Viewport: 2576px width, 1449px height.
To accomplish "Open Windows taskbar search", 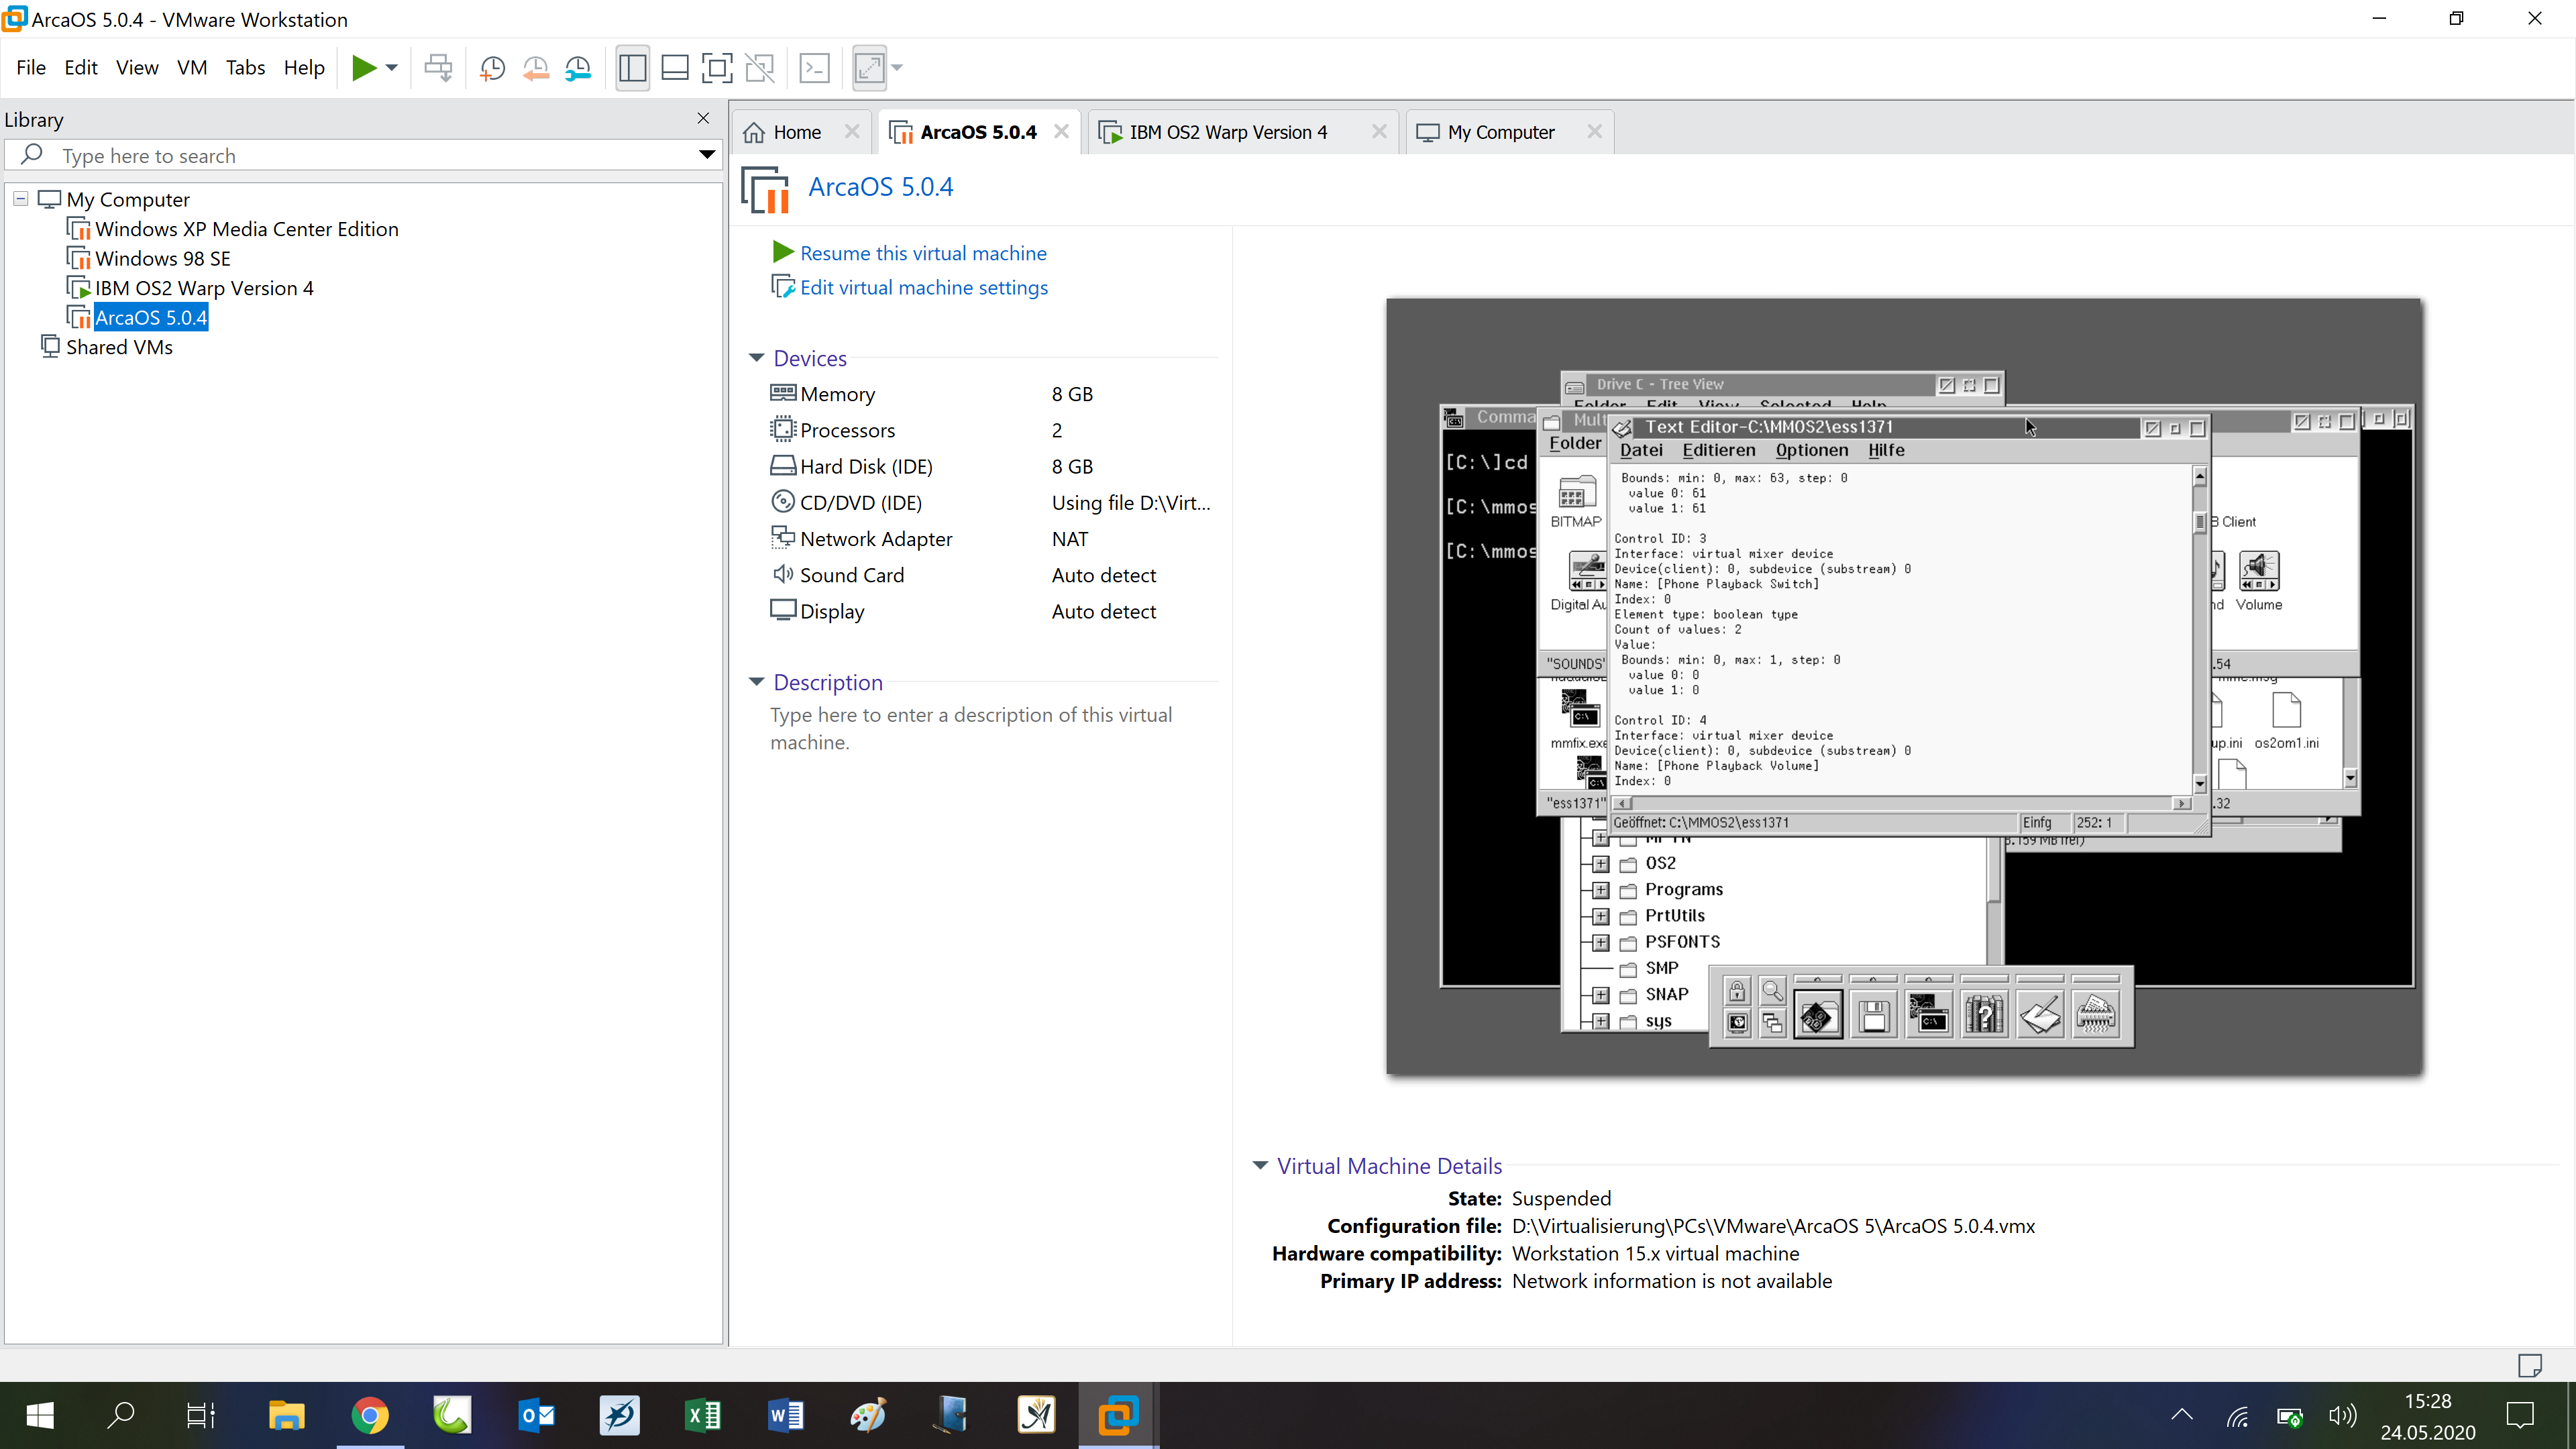I will (121, 1415).
